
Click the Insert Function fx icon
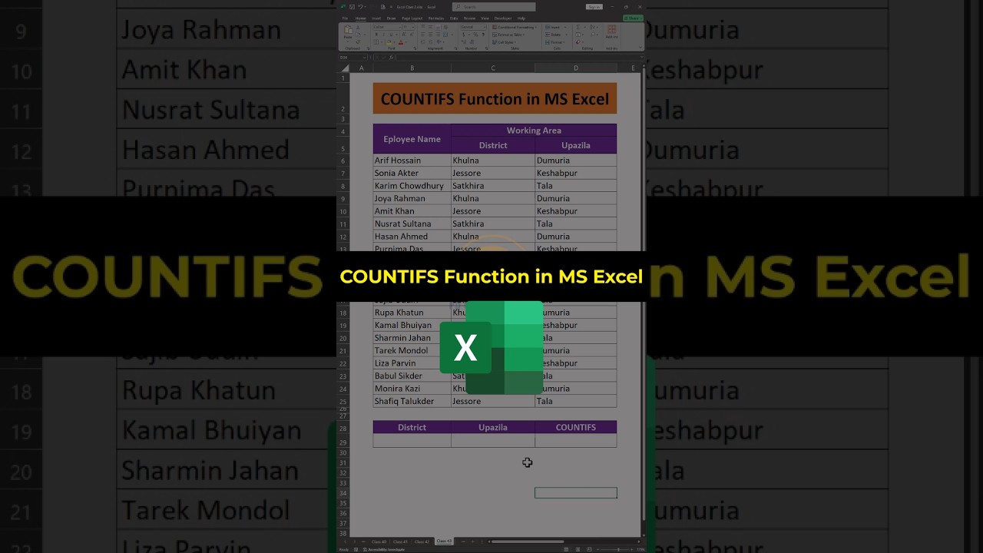pyautogui.click(x=391, y=58)
